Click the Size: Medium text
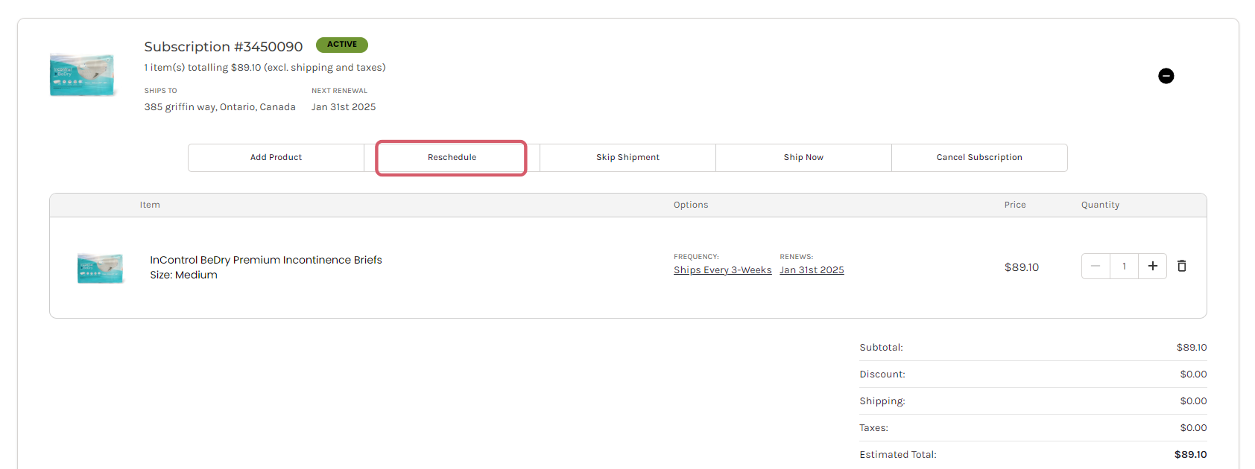 coord(183,275)
